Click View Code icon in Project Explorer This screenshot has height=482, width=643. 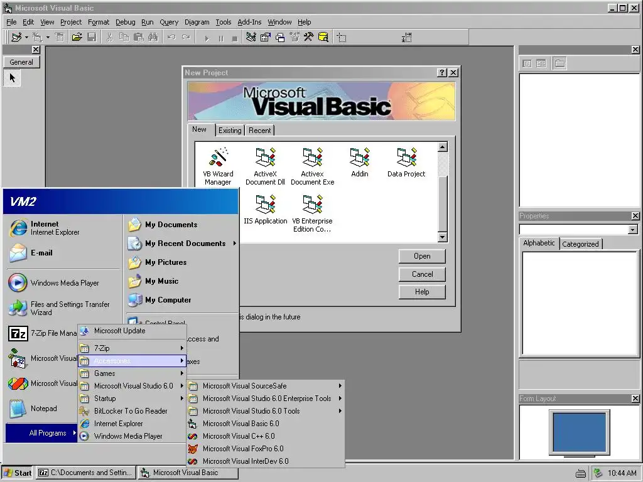pos(527,63)
